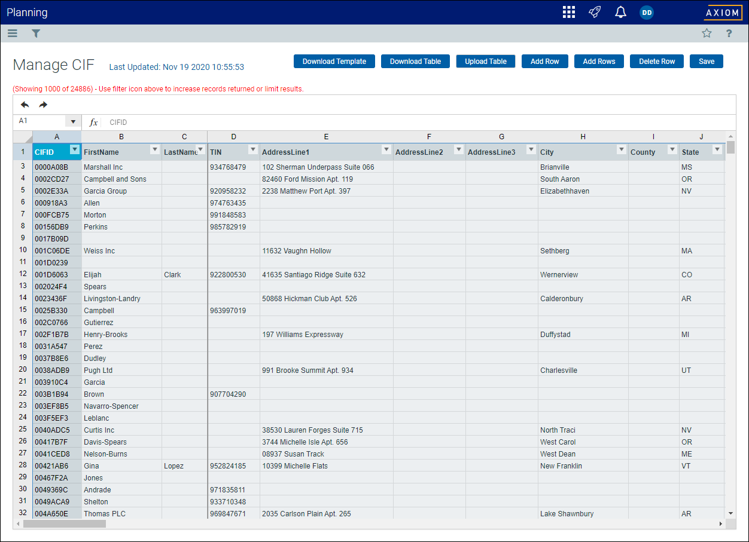
Task: Click Download Table button
Action: pyautogui.click(x=415, y=62)
